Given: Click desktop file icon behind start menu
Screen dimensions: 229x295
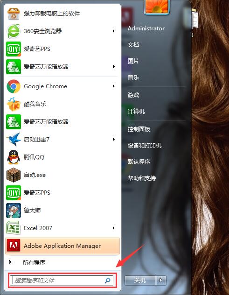Looking at the screenshot, I should click(195, 19).
